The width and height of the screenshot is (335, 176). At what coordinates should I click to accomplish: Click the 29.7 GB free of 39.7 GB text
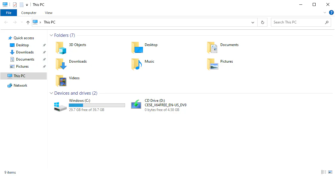point(87,110)
